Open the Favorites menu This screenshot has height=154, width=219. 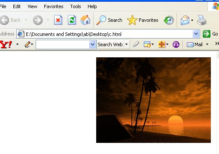coord(54,6)
